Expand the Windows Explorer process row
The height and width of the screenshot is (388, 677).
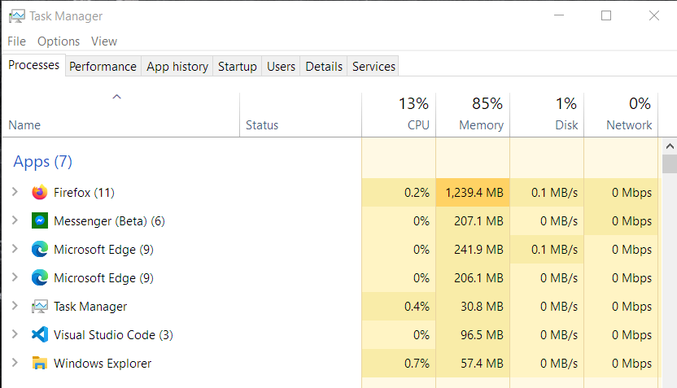(x=15, y=363)
